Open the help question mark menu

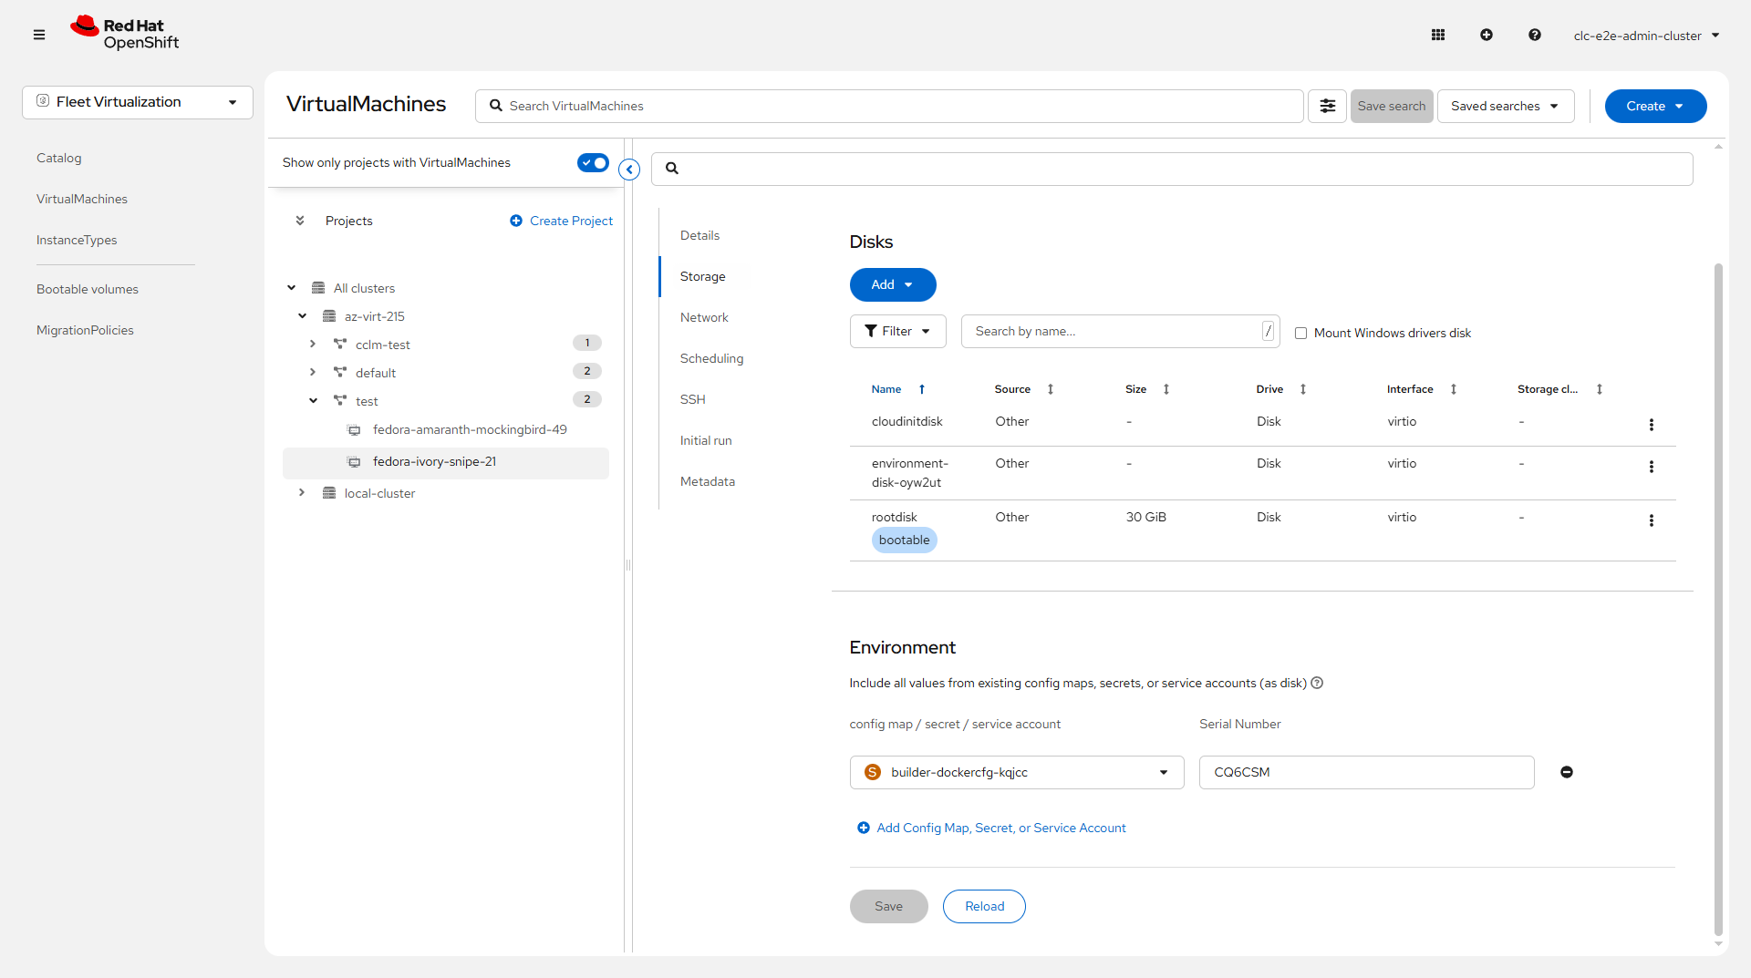point(1535,35)
